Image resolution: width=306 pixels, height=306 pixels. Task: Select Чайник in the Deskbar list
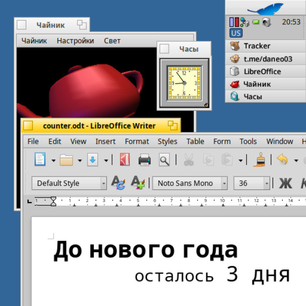click(x=265, y=84)
